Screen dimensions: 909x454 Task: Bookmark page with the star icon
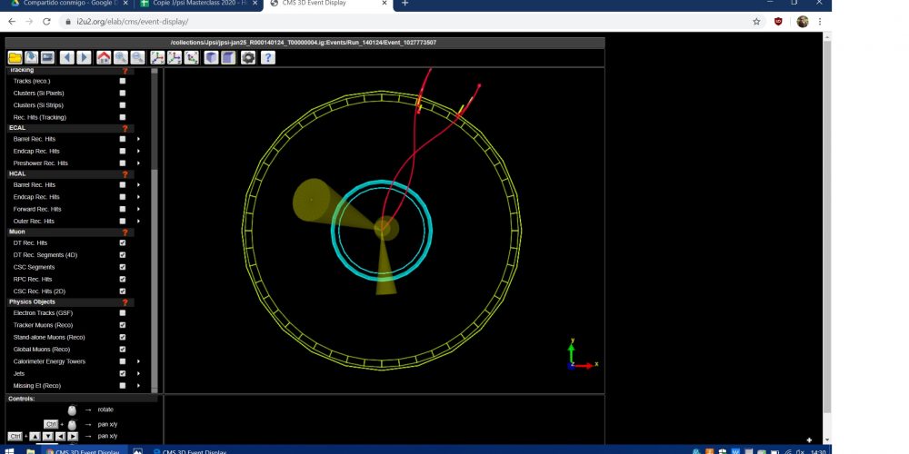coord(756,22)
